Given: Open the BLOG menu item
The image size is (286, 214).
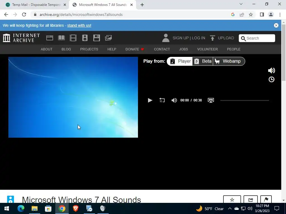Looking at the screenshot, I should [66, 49].
